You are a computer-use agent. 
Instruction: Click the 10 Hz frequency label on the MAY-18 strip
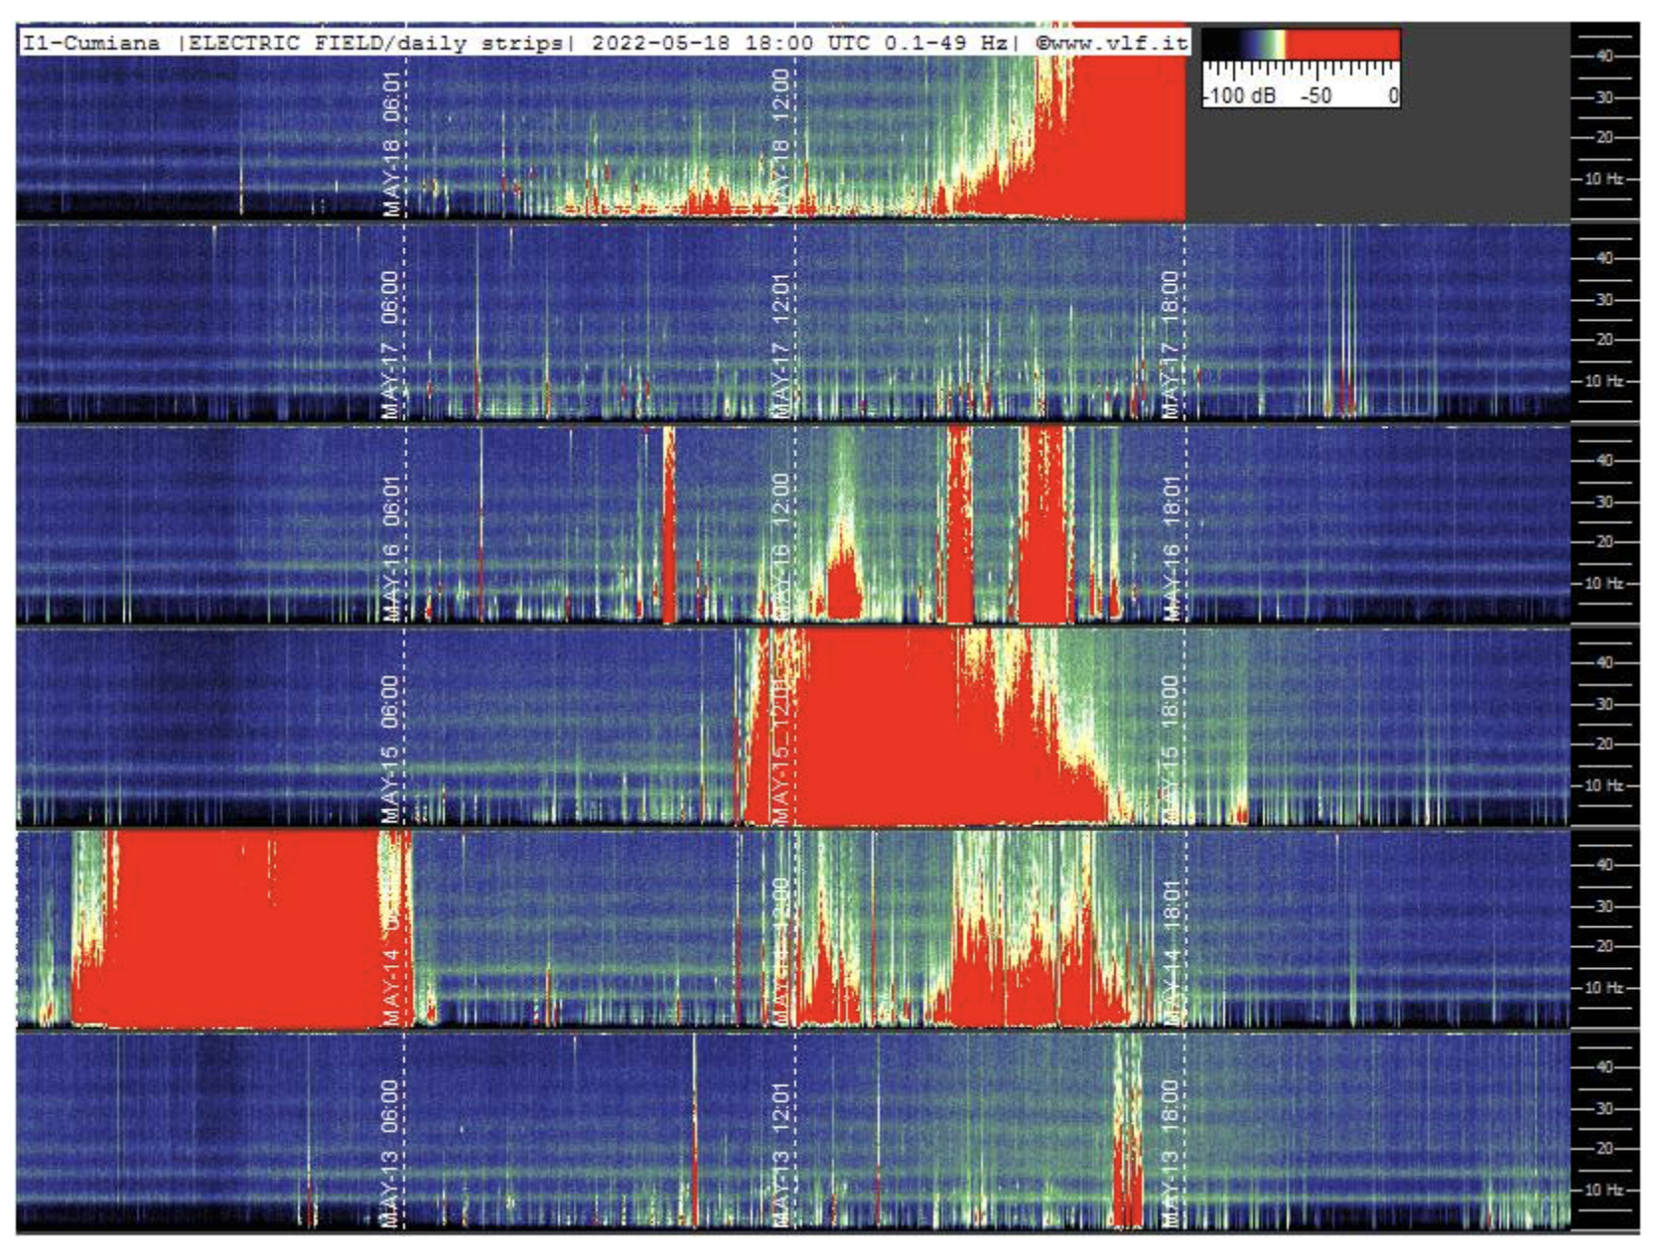point(1602,179)
